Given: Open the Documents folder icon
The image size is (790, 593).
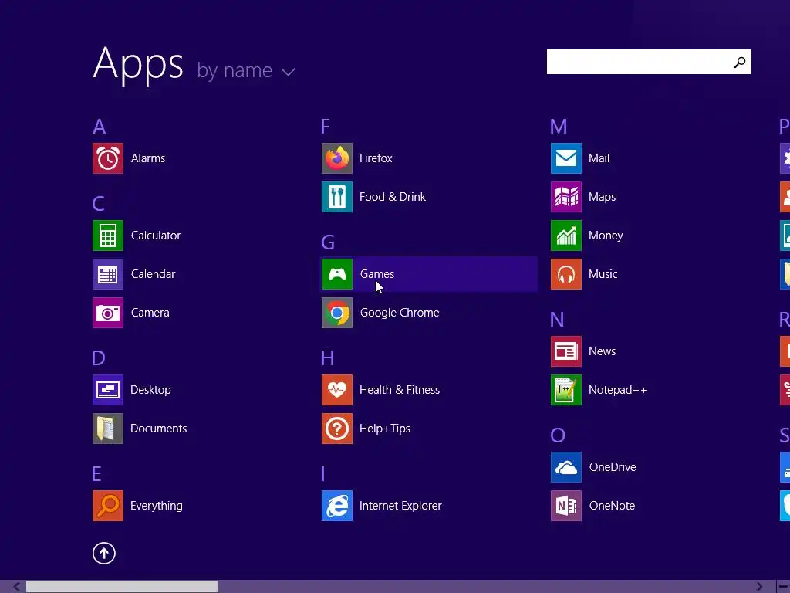Looking at the screenshot, I should point(108,429).
